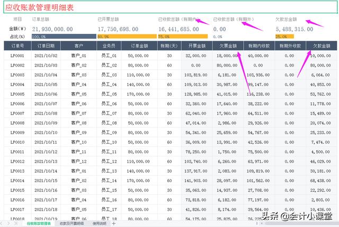Select owed amount cell 68,438.00
Image resolution: width=339 pixels, height=227 pixels.
320,181
